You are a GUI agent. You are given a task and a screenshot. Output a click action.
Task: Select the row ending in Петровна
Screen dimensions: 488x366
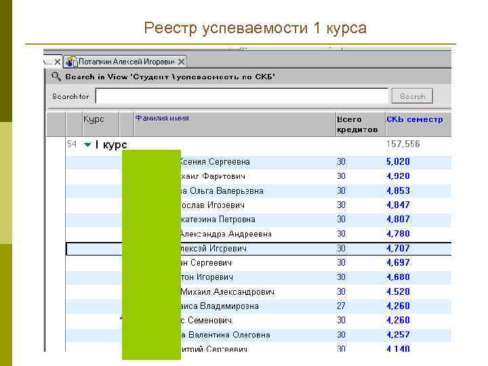point(258,220)
